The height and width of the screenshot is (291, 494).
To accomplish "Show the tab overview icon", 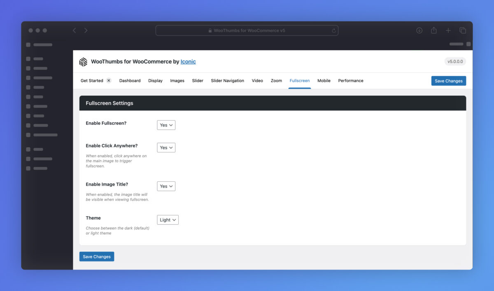I will (x=463, y=30).
